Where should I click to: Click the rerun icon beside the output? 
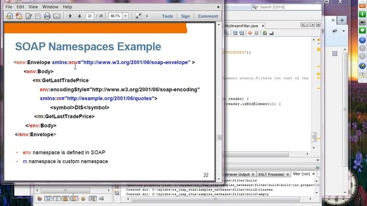tap(117, 193)
